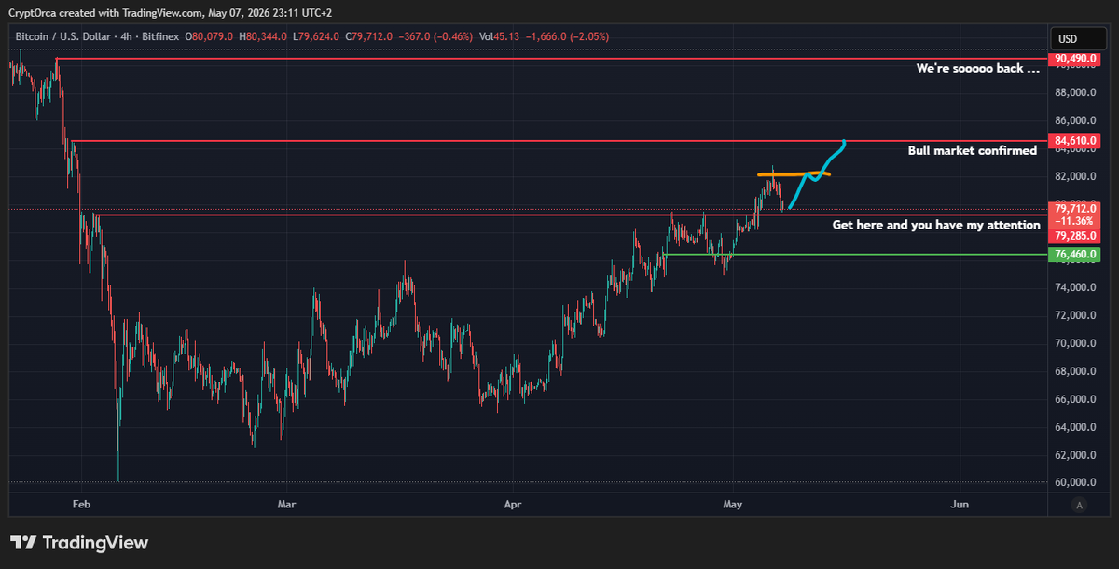Click the Feb date label
This screenshot has width=1119, height=569.
(81, 504)
